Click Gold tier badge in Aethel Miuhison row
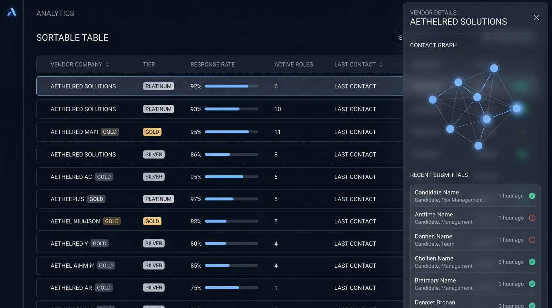This screenshot has height=308, width=552. click(x=152, y=221)
